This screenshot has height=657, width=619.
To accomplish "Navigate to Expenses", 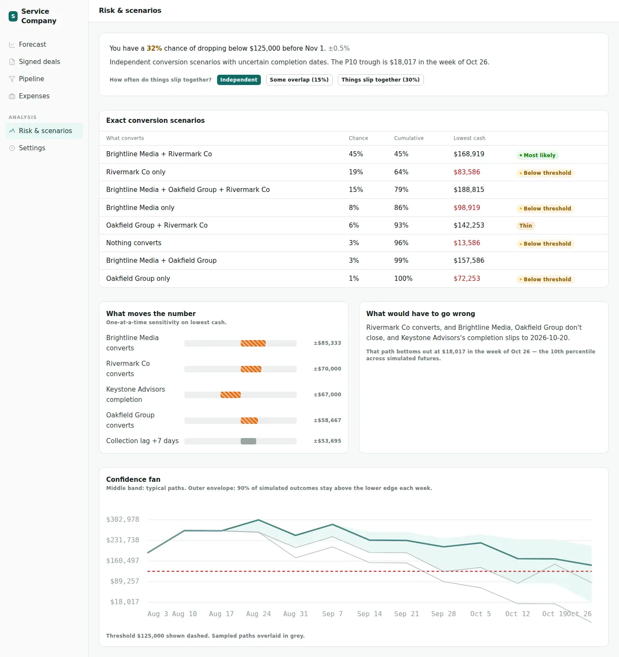I will 44,96.
